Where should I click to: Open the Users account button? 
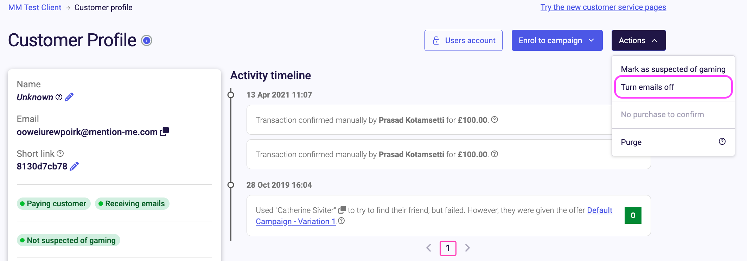click(x=464, y=40)
